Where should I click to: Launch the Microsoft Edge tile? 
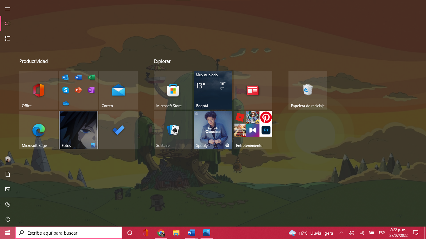[x=39, y=130]
